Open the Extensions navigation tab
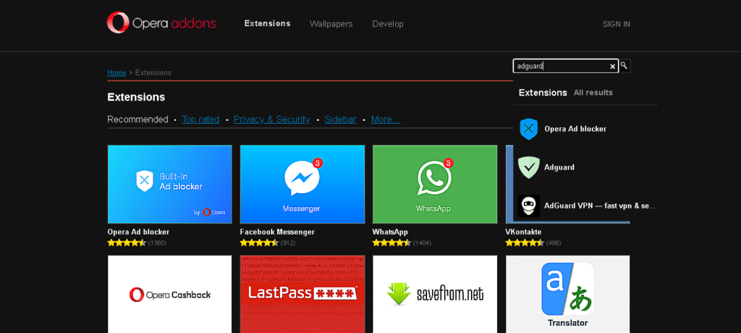Screen dimensions: 741x333 (x=268, y=24)
